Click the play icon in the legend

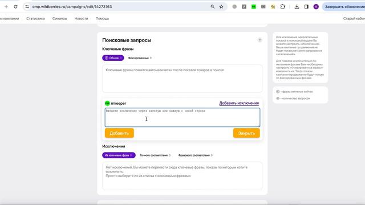(278, 92)
